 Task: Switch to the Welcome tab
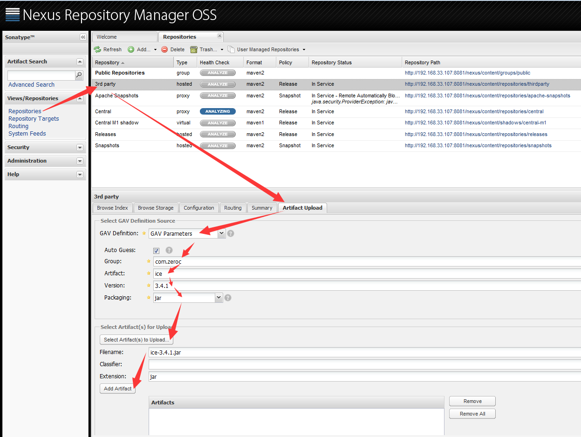[124, 37]
